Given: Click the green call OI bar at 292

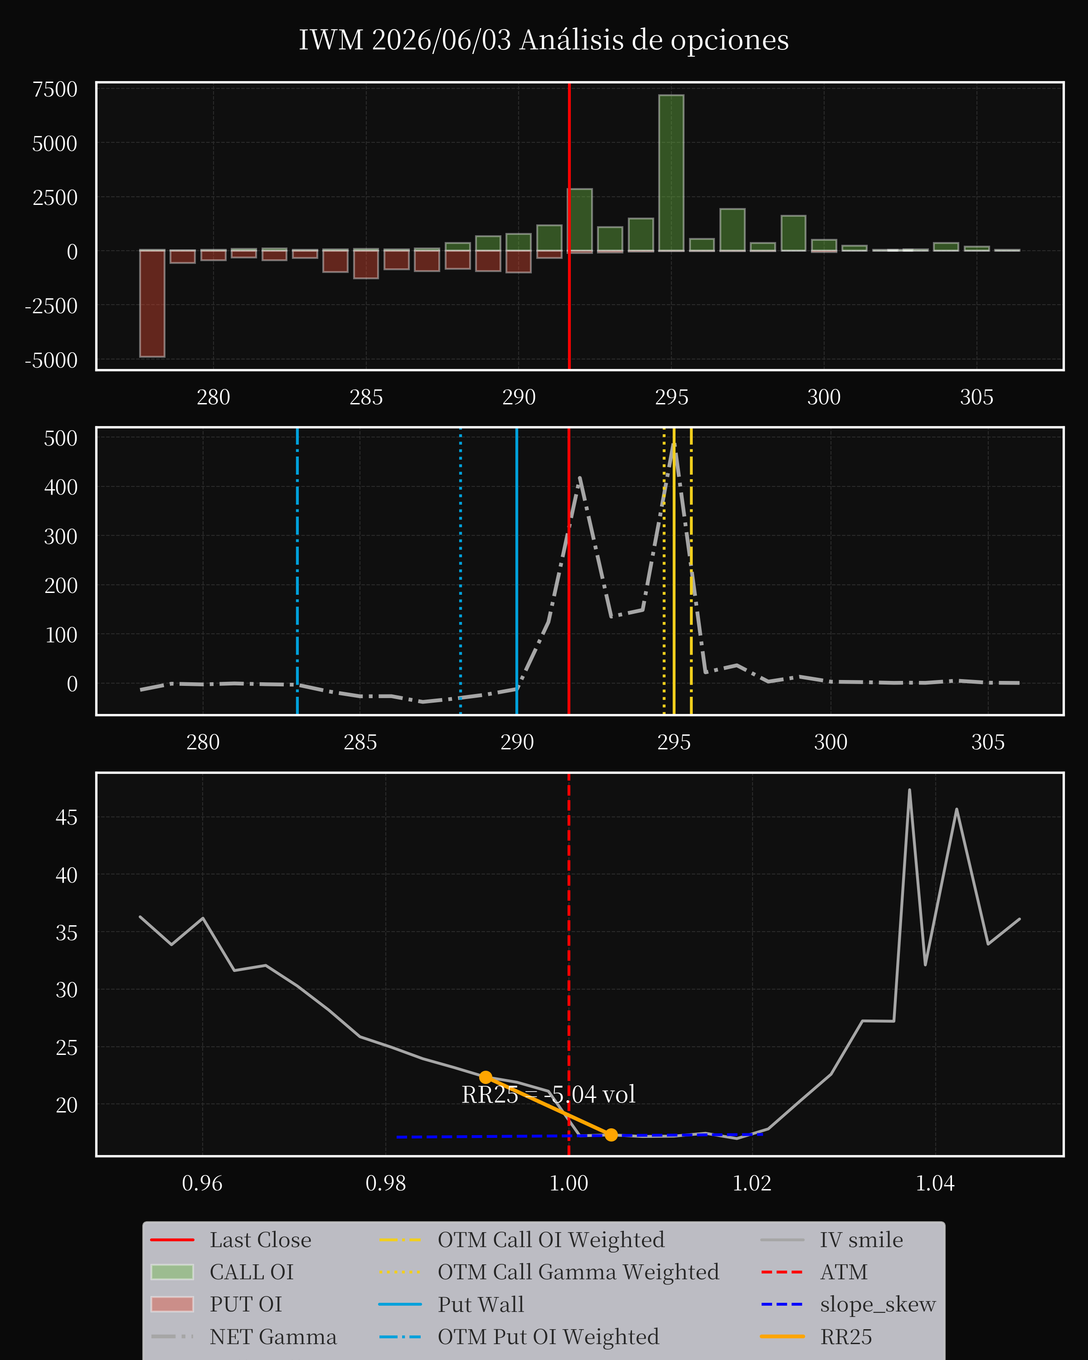Looking at the screenshot, I should (x=580, y=220).
